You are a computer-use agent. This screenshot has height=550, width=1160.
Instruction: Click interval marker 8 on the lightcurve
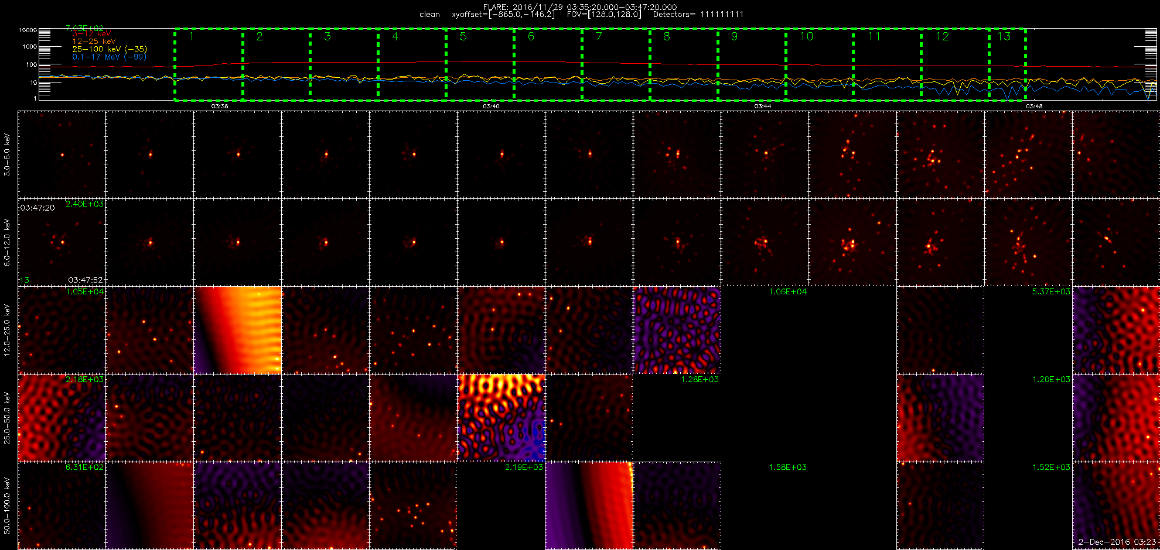(667, 37)
